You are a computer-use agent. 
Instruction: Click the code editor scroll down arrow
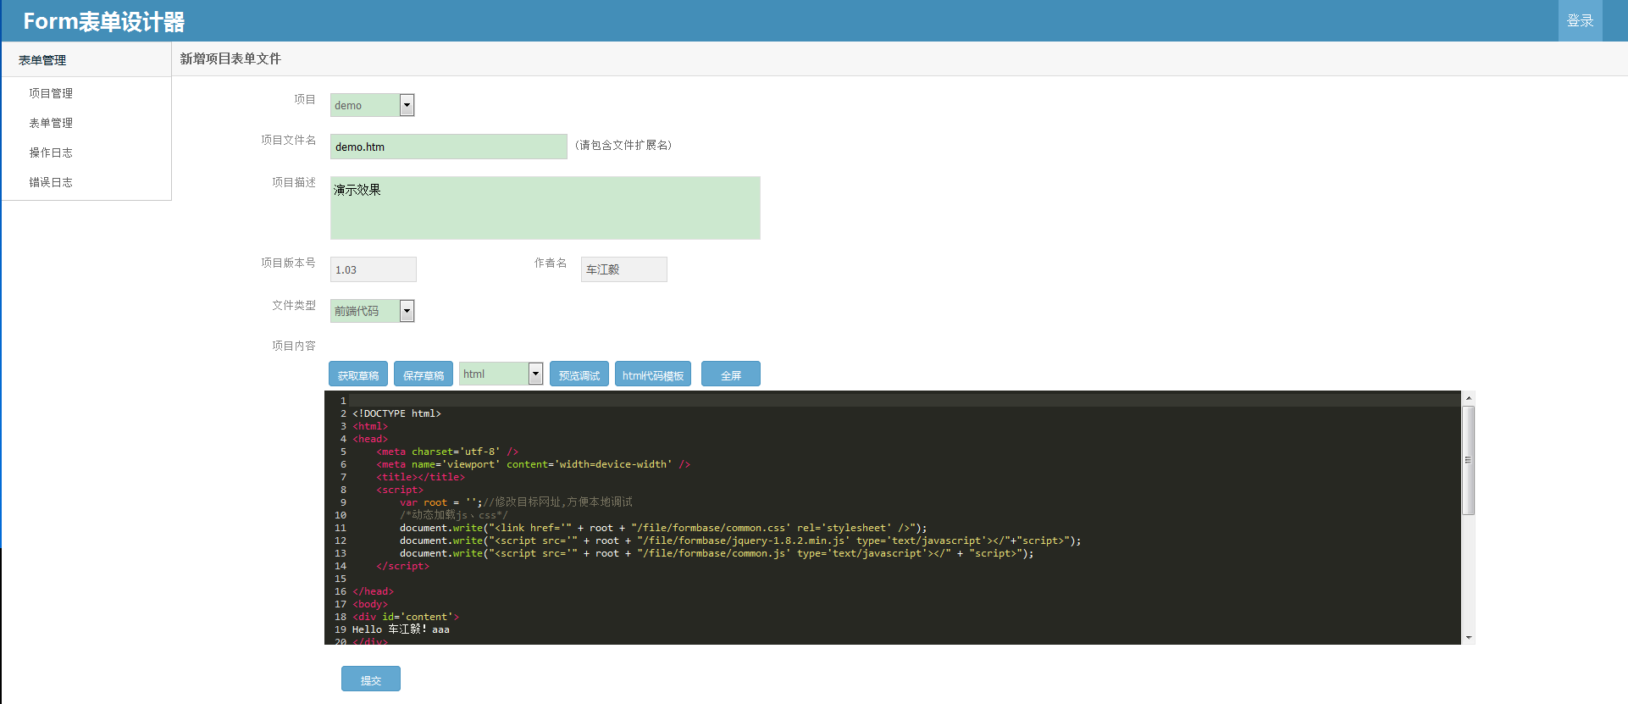[x=1469, y=637]
